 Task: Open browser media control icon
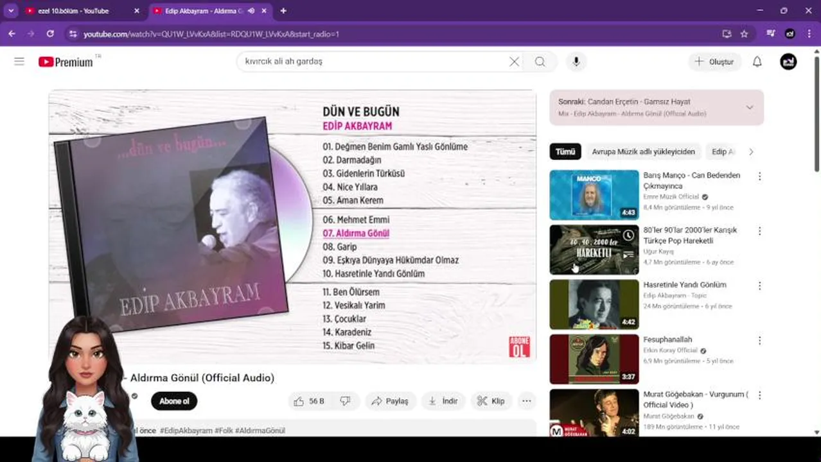pyautogui.click(x=771, y=33)
